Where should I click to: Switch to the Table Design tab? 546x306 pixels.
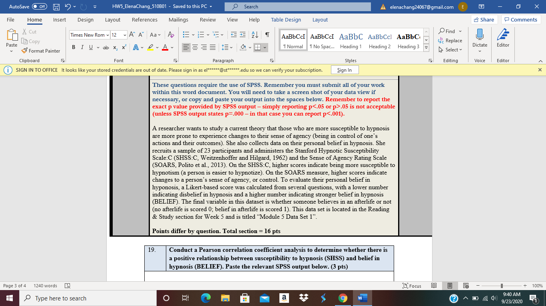(x=286, y=20)
